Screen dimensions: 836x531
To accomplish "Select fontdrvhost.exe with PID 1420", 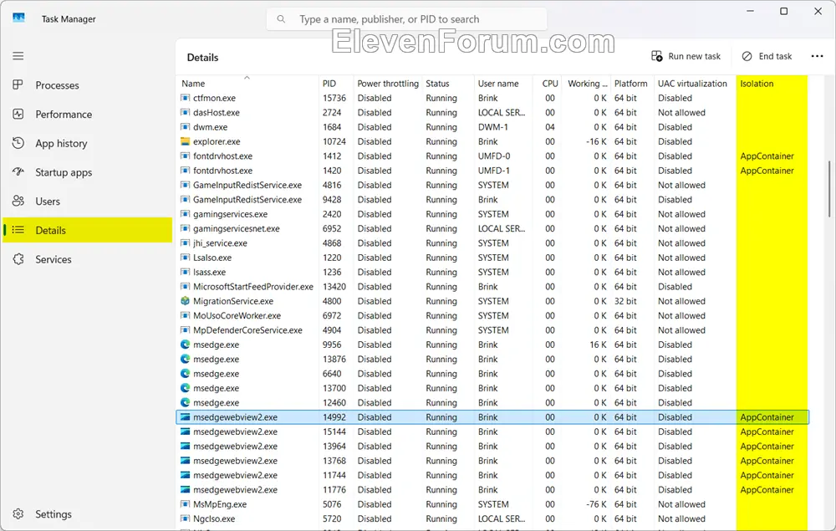I will point(223,171).
